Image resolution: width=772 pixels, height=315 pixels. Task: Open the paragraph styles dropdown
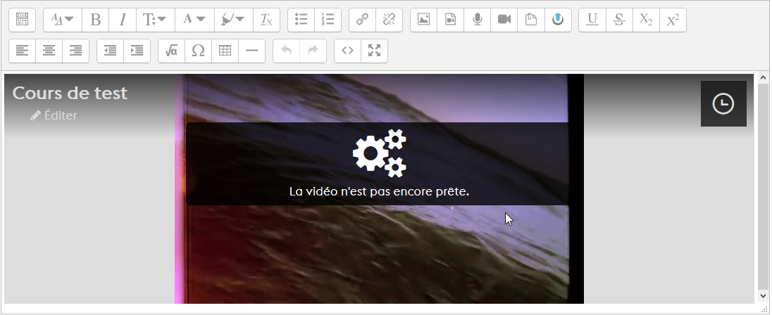pyautogui.click(x=63, y=20)
